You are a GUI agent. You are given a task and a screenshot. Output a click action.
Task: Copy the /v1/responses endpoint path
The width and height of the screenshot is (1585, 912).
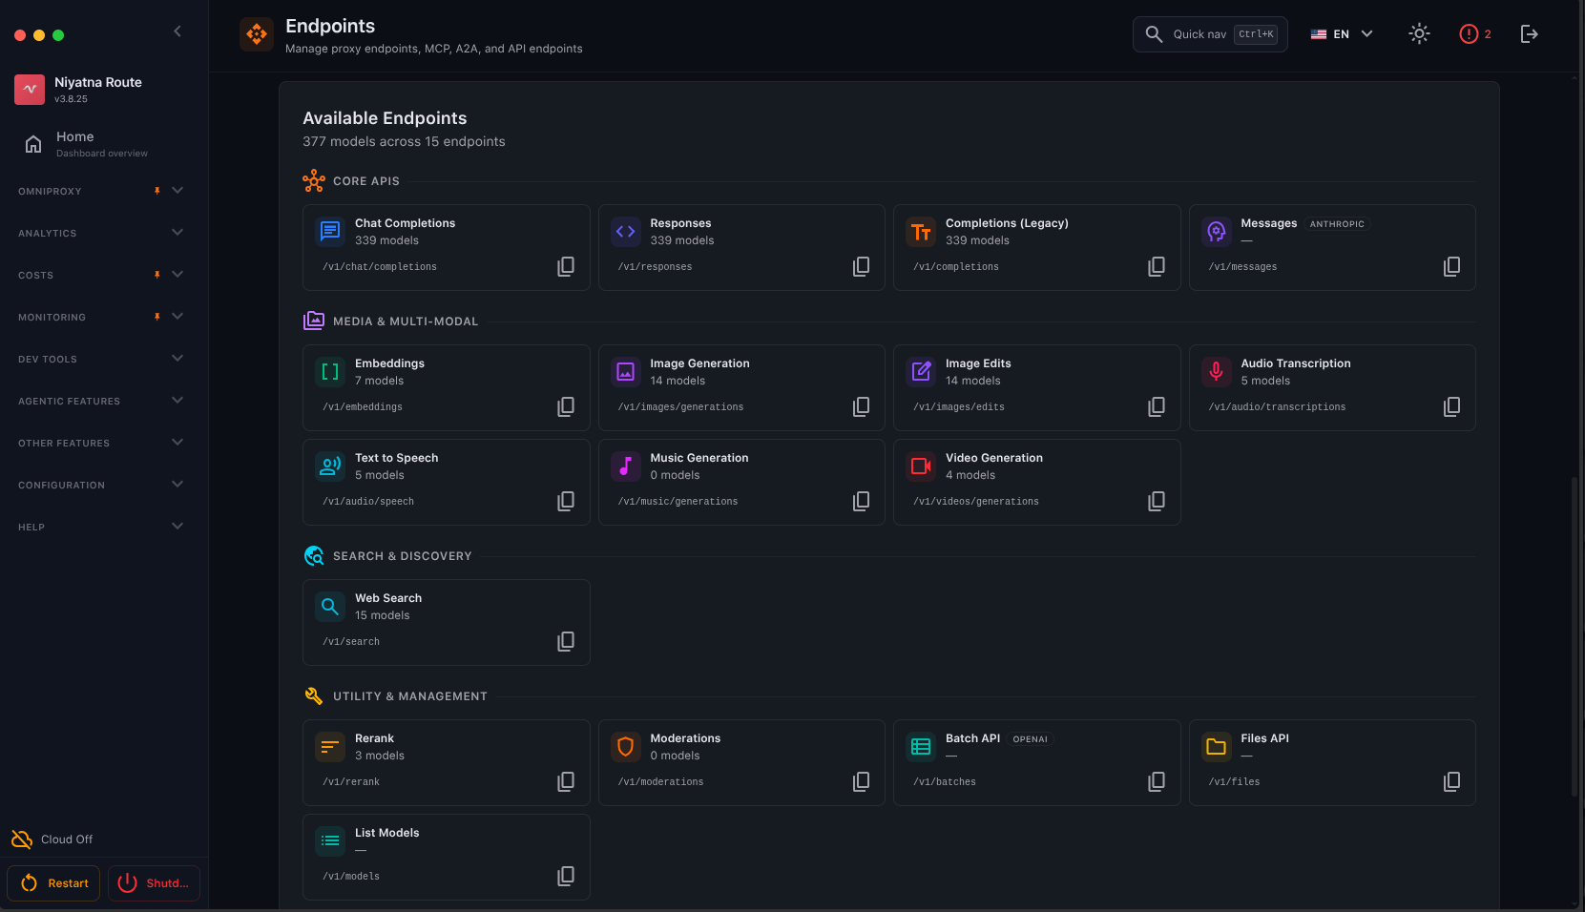[861, 266]
